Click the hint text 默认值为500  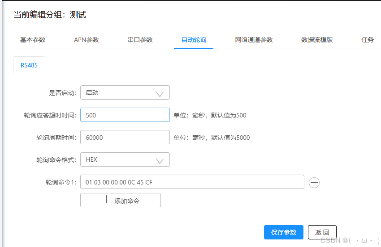click(229, 115)
